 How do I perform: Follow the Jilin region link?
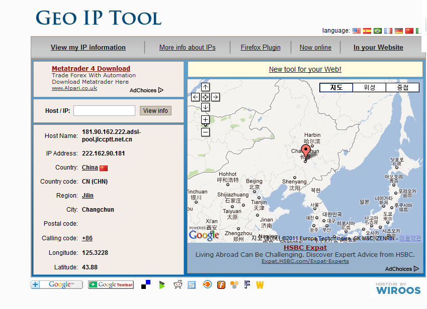pos(88,196)
